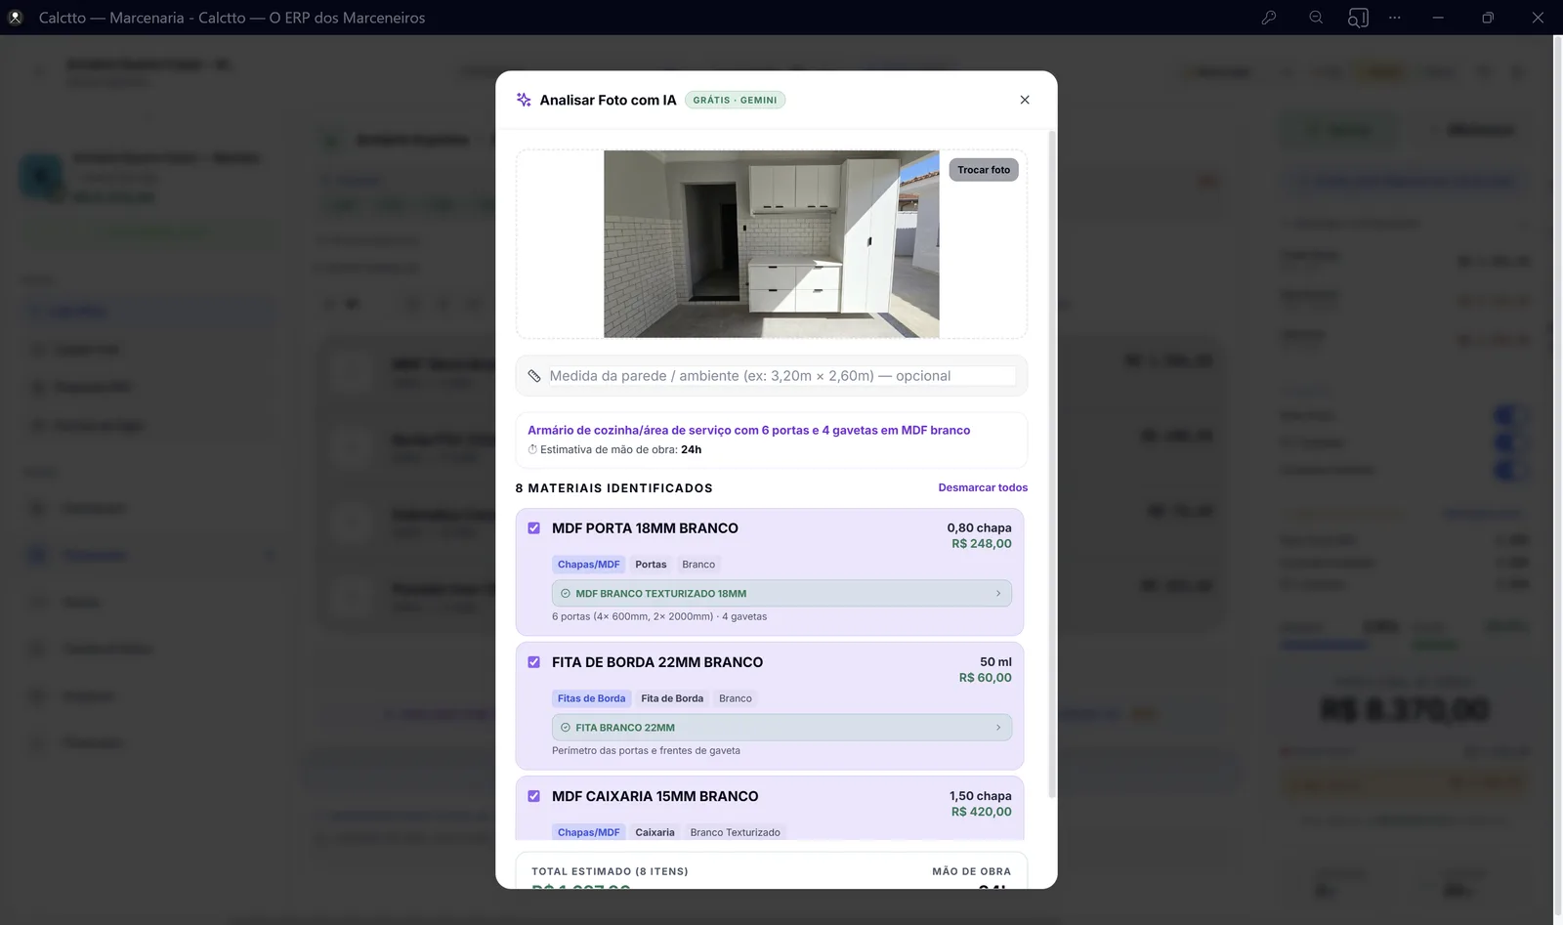Click the Portas tag

pyautogui.click(x=651, y=565)
